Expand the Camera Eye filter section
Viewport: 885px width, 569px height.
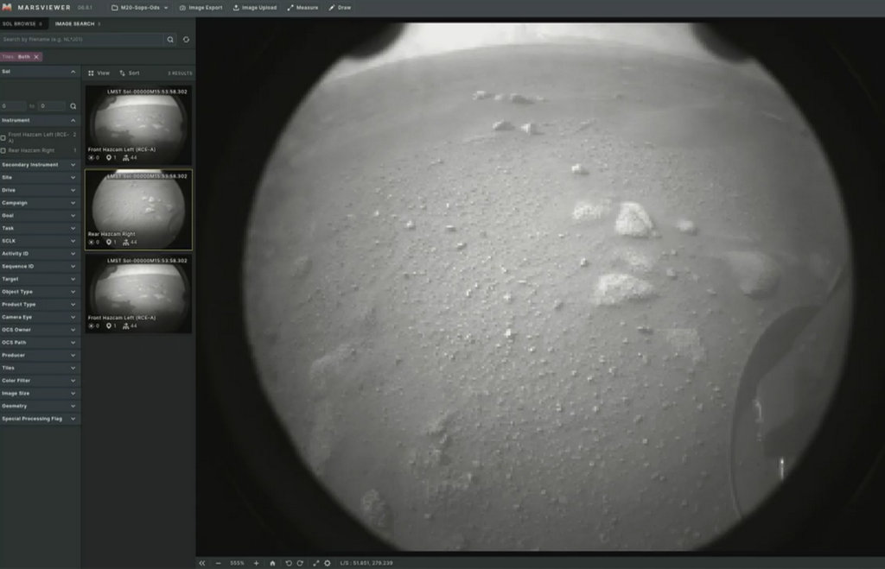pos(40,317)
